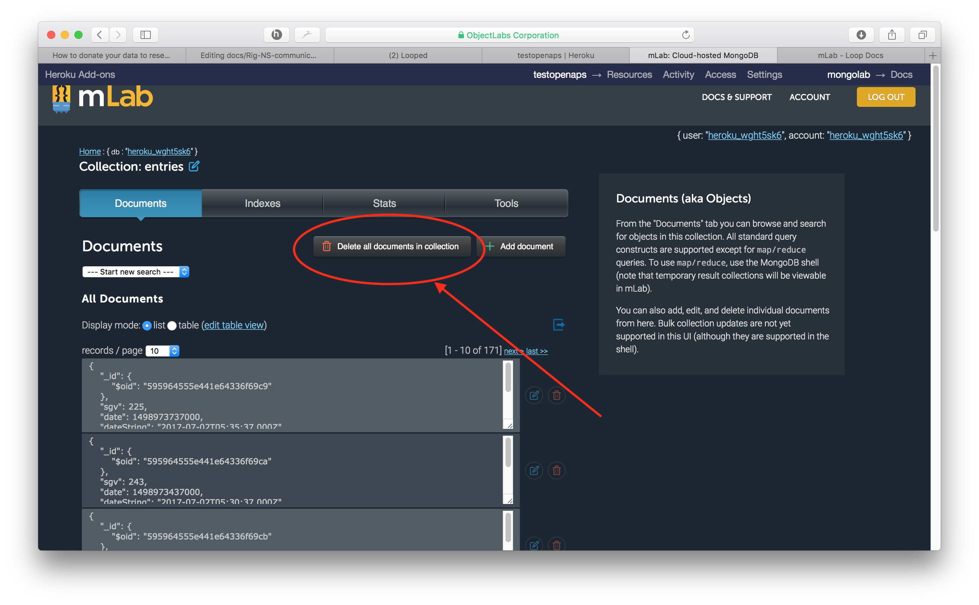Click the Safari forward arrow
This screenshot has width=979, height=605.
pos(118,35)
